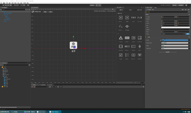This screenshot has width=191, height=113.
Task: Select the Sprite node in the library
Action: coord(127,18)
